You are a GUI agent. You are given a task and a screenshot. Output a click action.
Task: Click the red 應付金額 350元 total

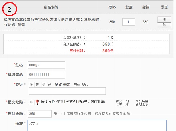coord(108,51)
